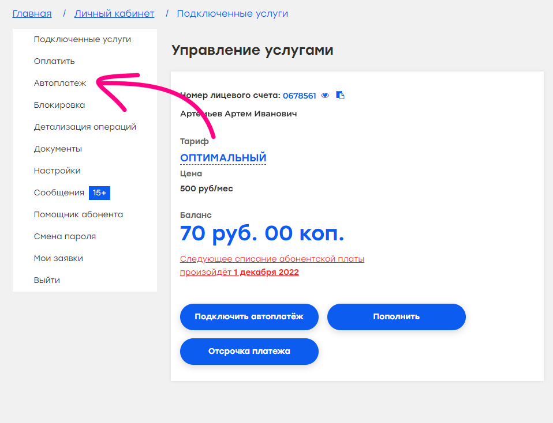This screenshot has width=553, height=423.
Task: Open the 15+ messages badge
Action: [x=99, y=192]
